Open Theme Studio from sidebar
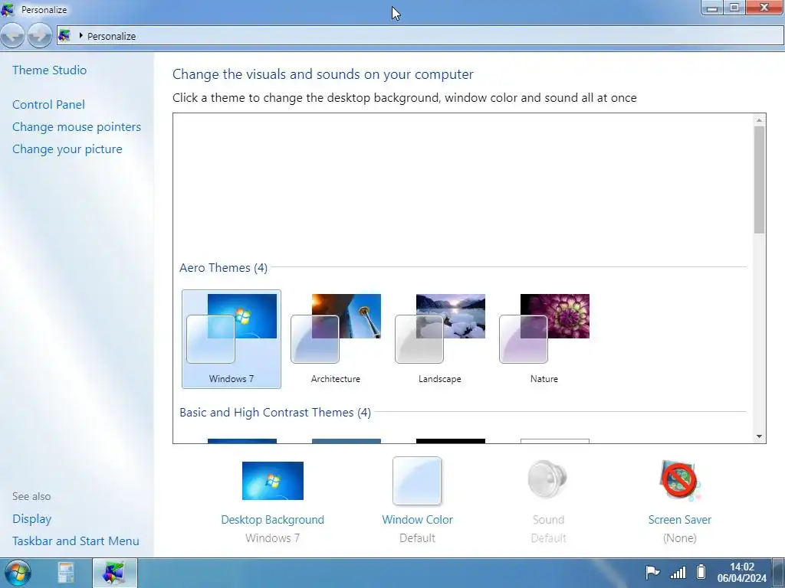The image size is (785, 588). point(50,70)
